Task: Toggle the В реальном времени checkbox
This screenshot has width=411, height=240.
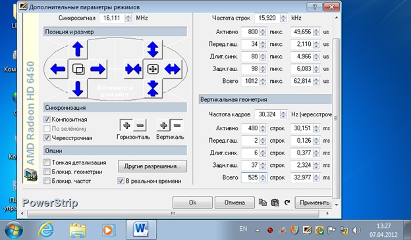Action: (x=121, y=181)
